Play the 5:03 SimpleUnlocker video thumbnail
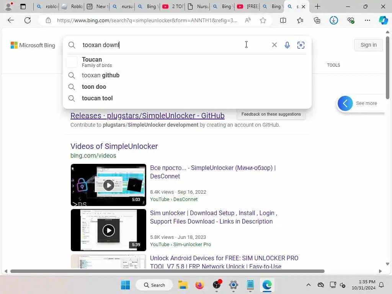392x294 pixels. pos(108,185)
